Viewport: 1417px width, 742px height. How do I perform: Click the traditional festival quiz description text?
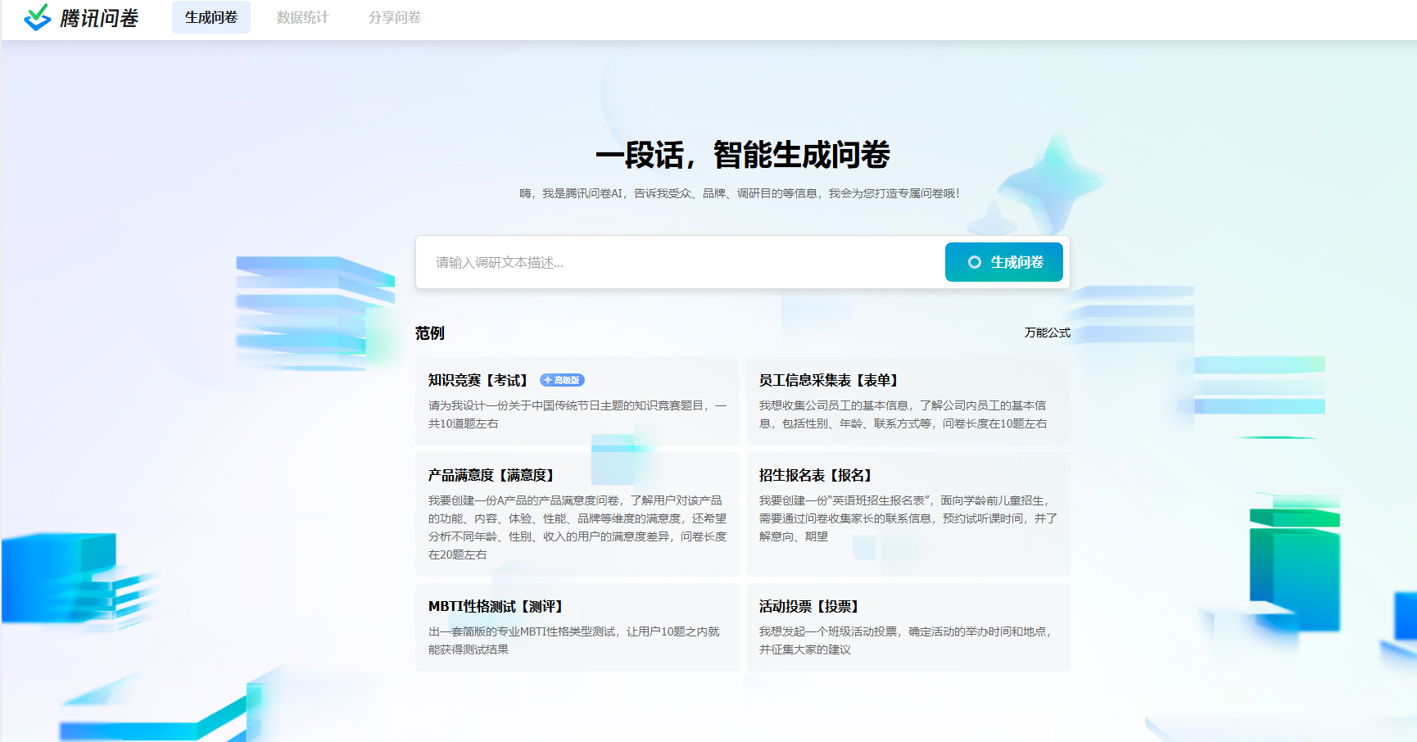coord(577,414)
